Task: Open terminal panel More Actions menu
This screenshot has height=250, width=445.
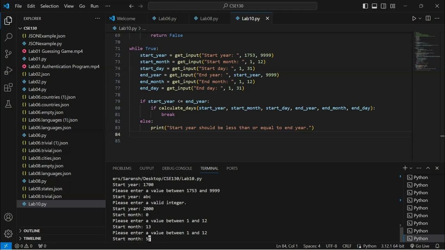Action: pyautogui.click(x=419, y=168)
